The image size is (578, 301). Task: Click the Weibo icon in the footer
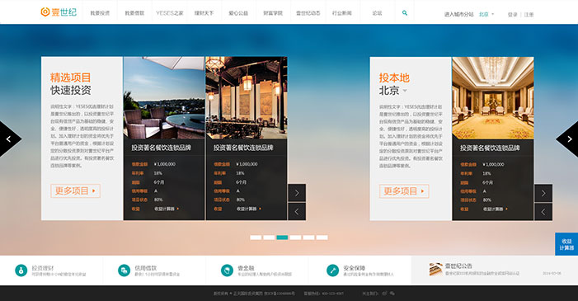pyautogui.click(x=384, y=294)
